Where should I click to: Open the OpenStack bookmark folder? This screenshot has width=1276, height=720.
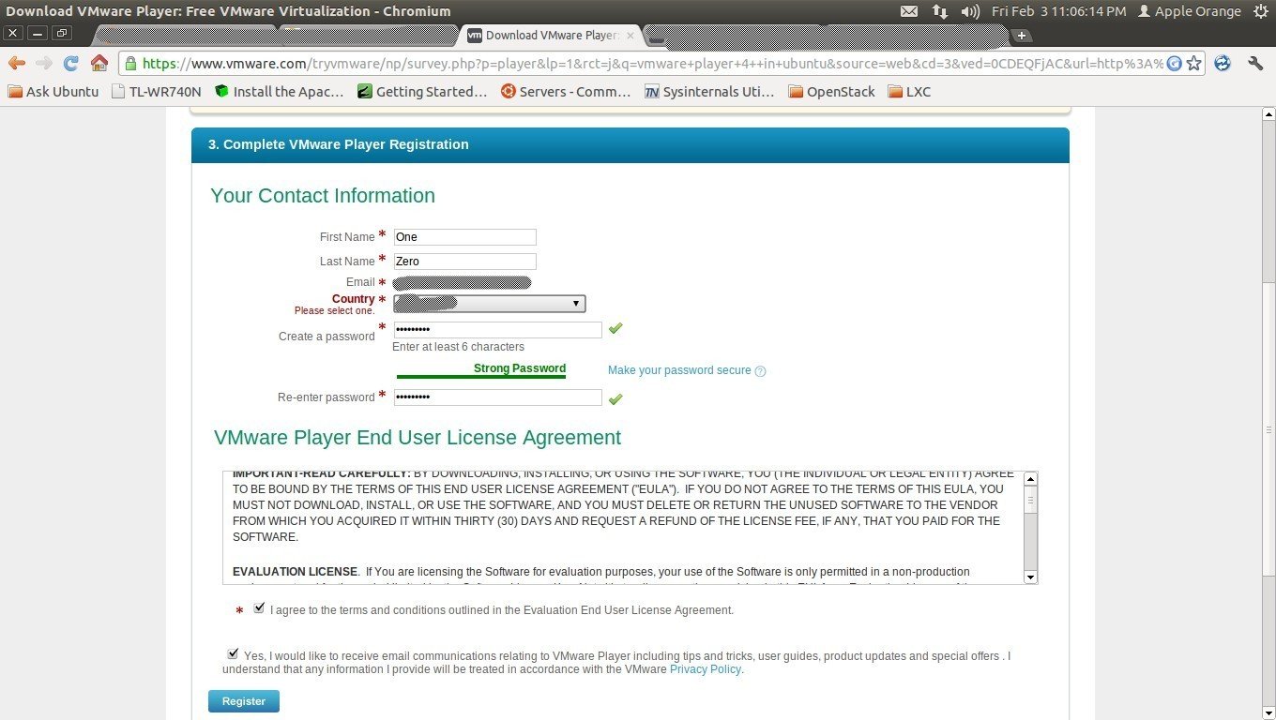pyautogui.click(x=831, y=92)
